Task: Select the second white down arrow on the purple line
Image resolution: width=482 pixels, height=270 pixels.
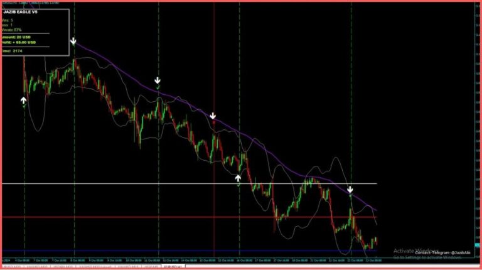Action: click(158, 81)
